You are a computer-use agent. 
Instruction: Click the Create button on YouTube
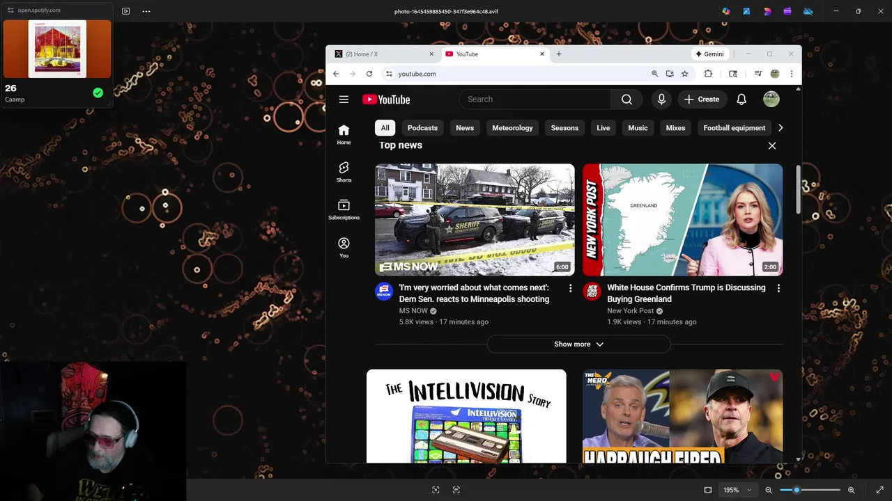(x=702, y=100)
